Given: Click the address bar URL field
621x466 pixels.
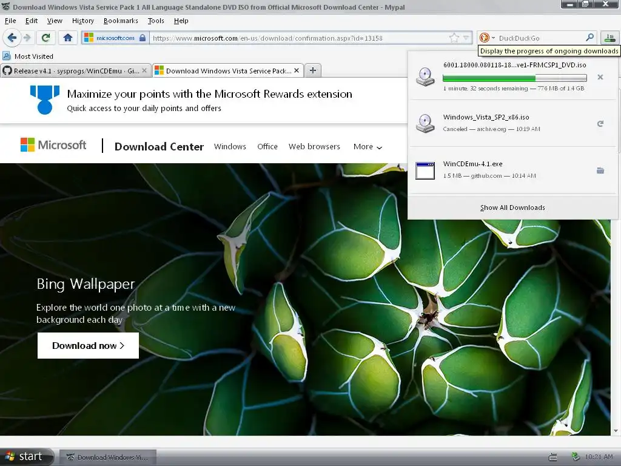Looking at the screenshot, I should point(299,38).
